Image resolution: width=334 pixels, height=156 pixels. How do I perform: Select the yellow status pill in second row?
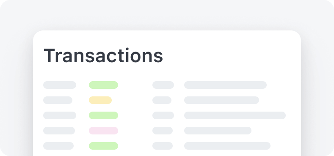pos(100,100)
